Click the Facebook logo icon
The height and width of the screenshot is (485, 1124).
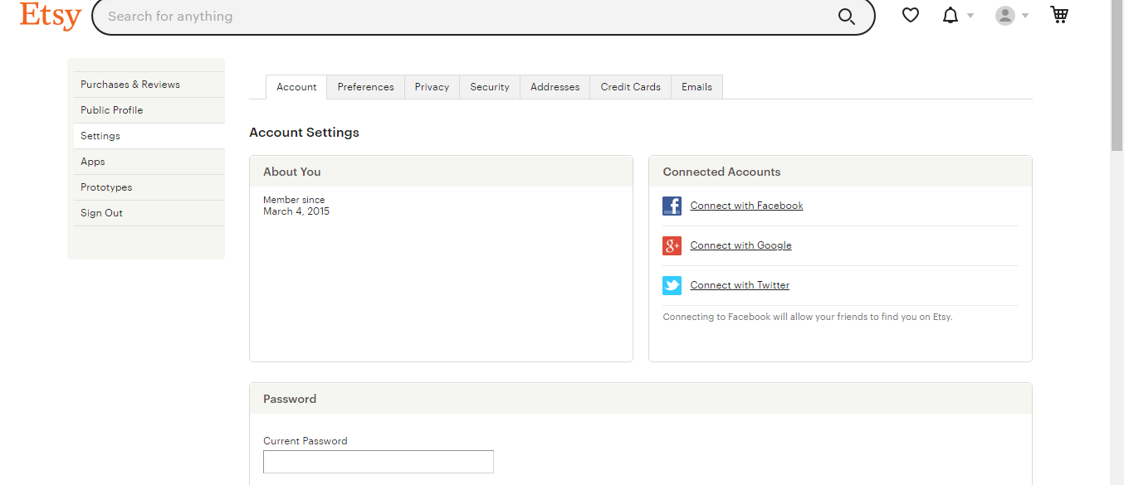pos(672,206)
